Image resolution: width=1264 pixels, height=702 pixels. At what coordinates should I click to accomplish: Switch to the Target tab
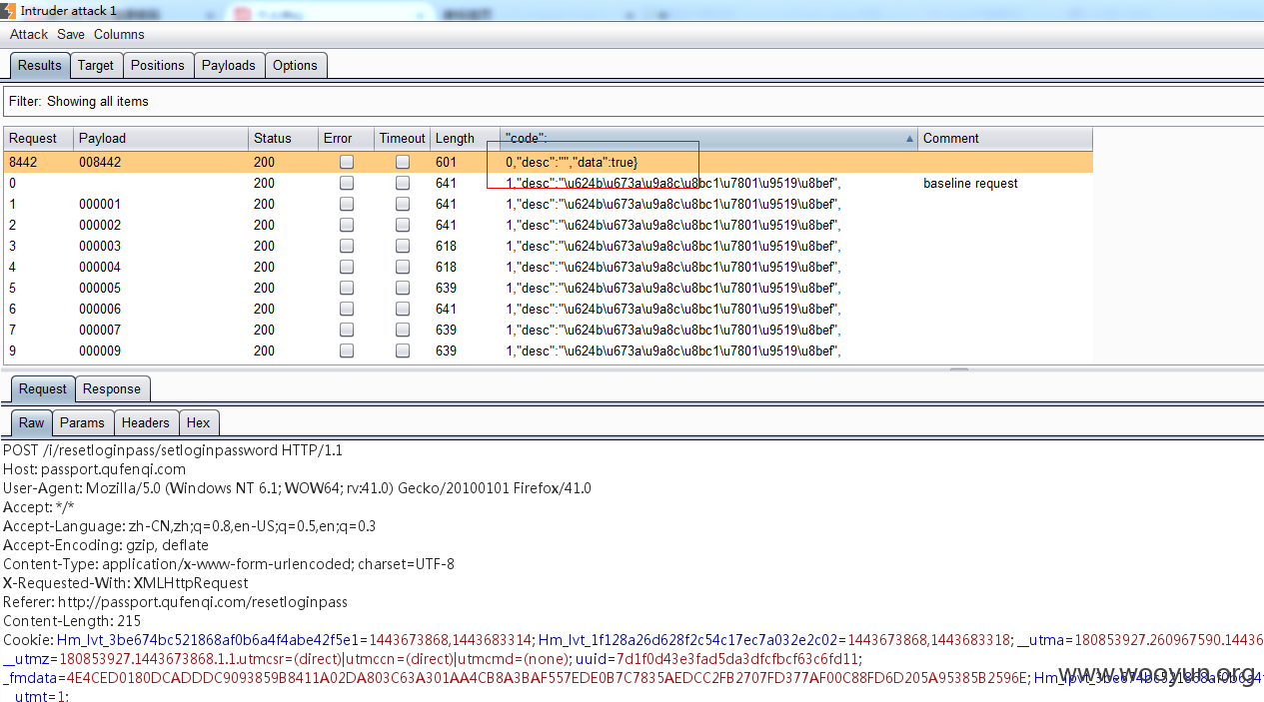[x=96, y=65]
